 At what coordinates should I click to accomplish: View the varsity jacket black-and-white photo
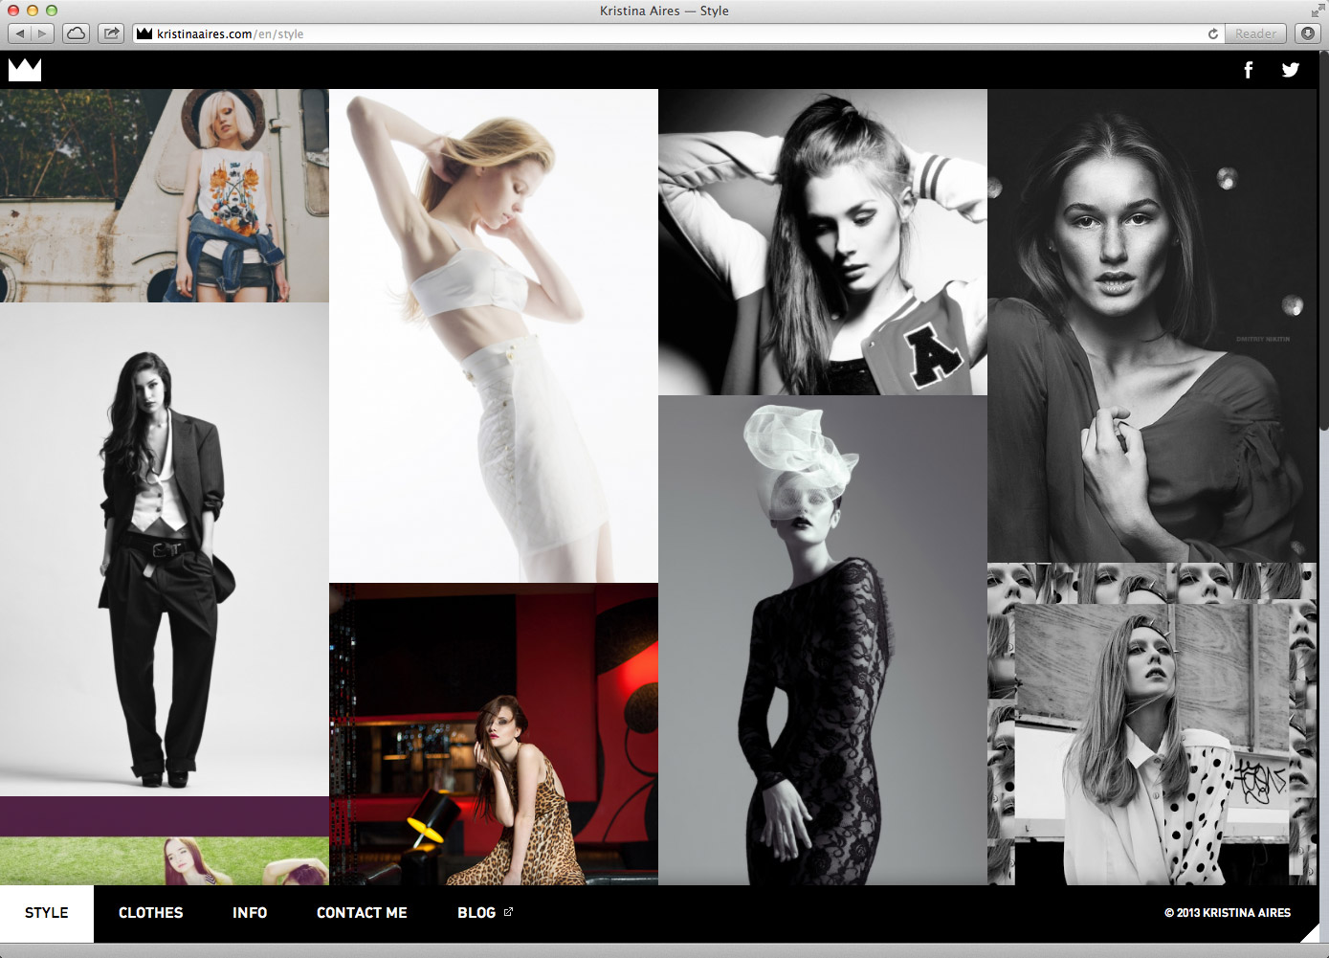822,241
